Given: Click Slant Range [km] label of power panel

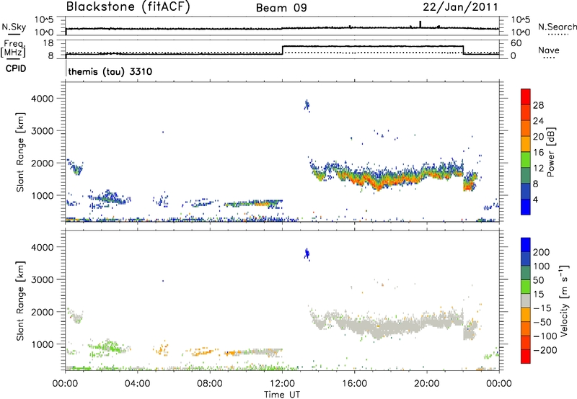Looking at the screenshot, I should pyautogui.click(x=20, y=152).
